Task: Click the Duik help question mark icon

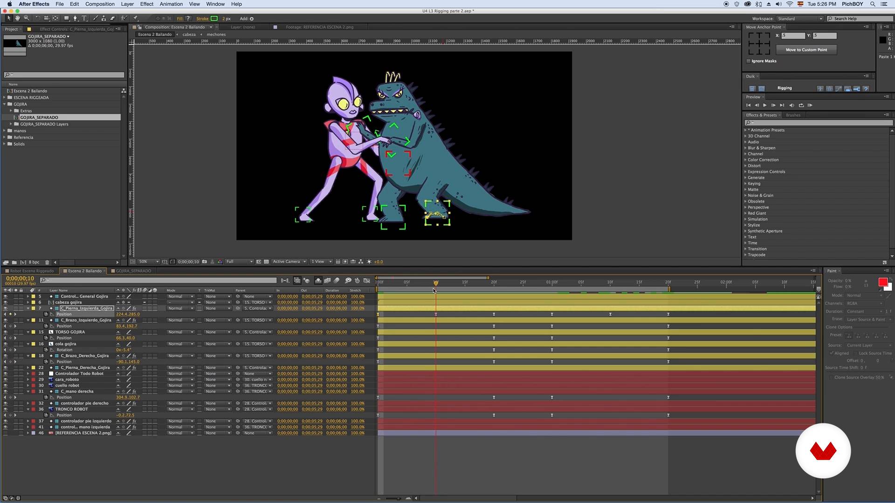Action: (x=866, y=88)
